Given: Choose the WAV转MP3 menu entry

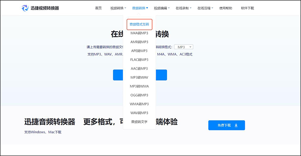Looking at the screenshot, I should (139, 113).
